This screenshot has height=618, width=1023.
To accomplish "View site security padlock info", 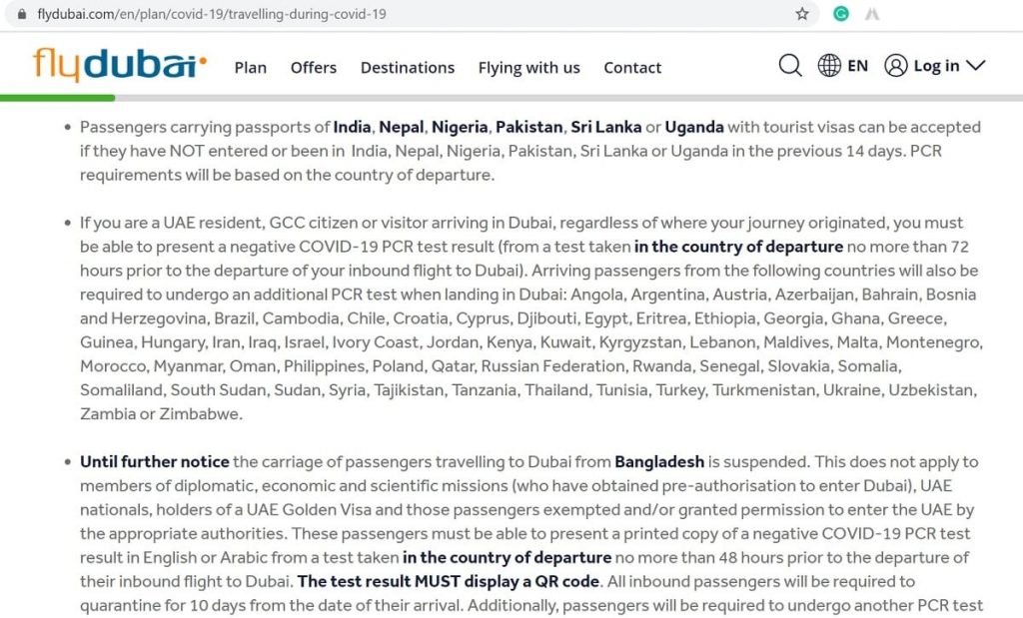I will [22, 14].
